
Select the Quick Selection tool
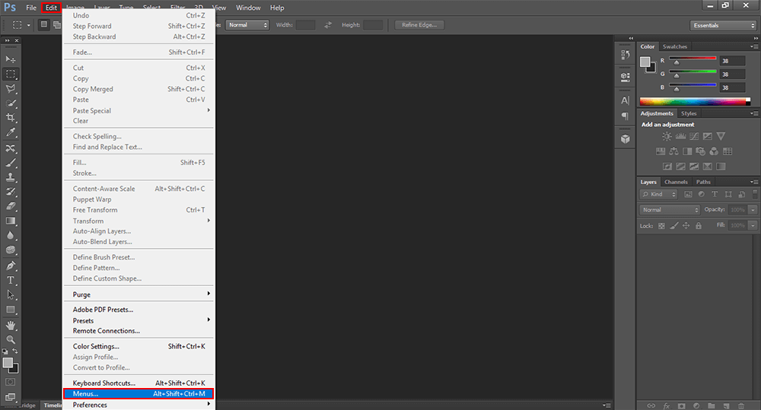(10, 103)
